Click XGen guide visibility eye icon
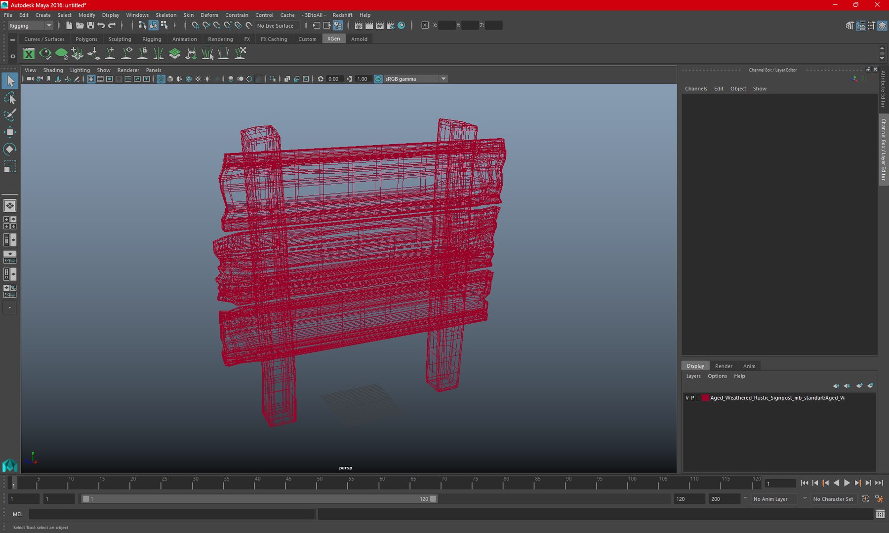This screenshot has width=889, height=533. (x=126, y=53)
